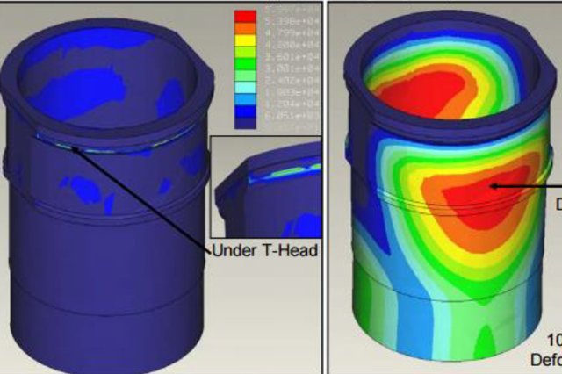Click the arrow tip under the left liner collar
This screenshot has height=374, width=562.
74,148
